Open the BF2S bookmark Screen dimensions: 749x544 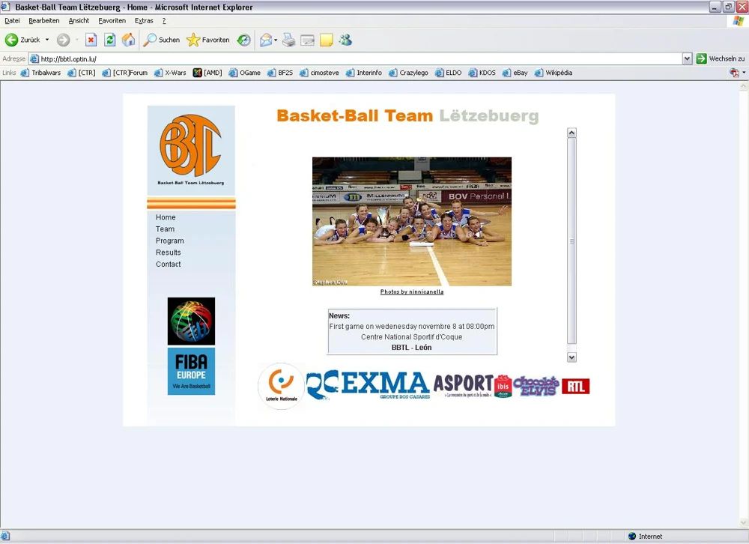click(280, 73)
